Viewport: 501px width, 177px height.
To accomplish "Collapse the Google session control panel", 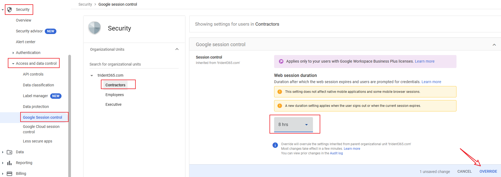I will pyautogui.click(x=494, y=45).
